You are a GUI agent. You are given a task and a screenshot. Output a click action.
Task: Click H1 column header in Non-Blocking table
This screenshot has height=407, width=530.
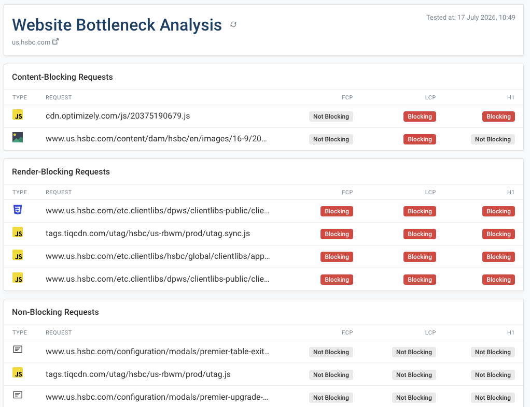[x=510, y=333]
